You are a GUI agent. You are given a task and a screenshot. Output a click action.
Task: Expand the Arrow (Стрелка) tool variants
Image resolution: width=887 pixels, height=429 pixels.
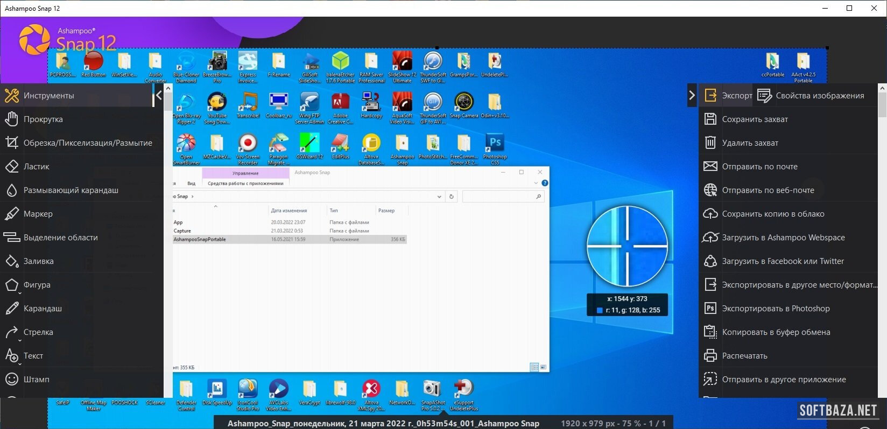(x=20, y=340)
